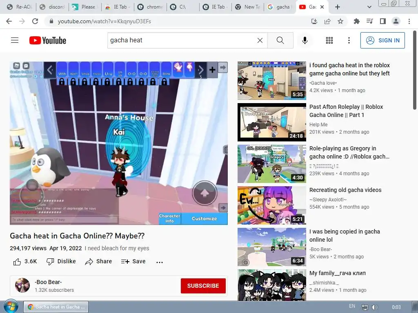Switch to the gacha Google search tab
This screenshot has width=418, height=313.
click(280, 7)
